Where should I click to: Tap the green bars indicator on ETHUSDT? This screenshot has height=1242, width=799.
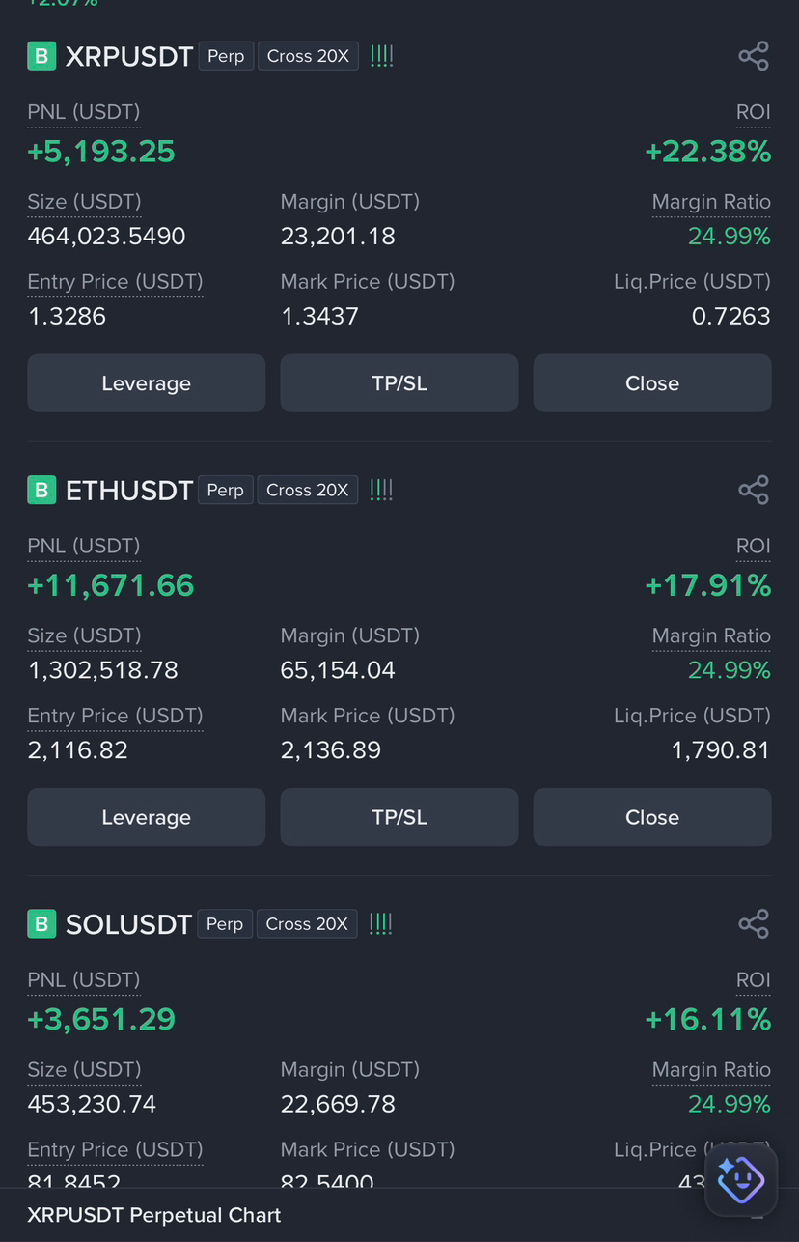[x=381, y=490]
